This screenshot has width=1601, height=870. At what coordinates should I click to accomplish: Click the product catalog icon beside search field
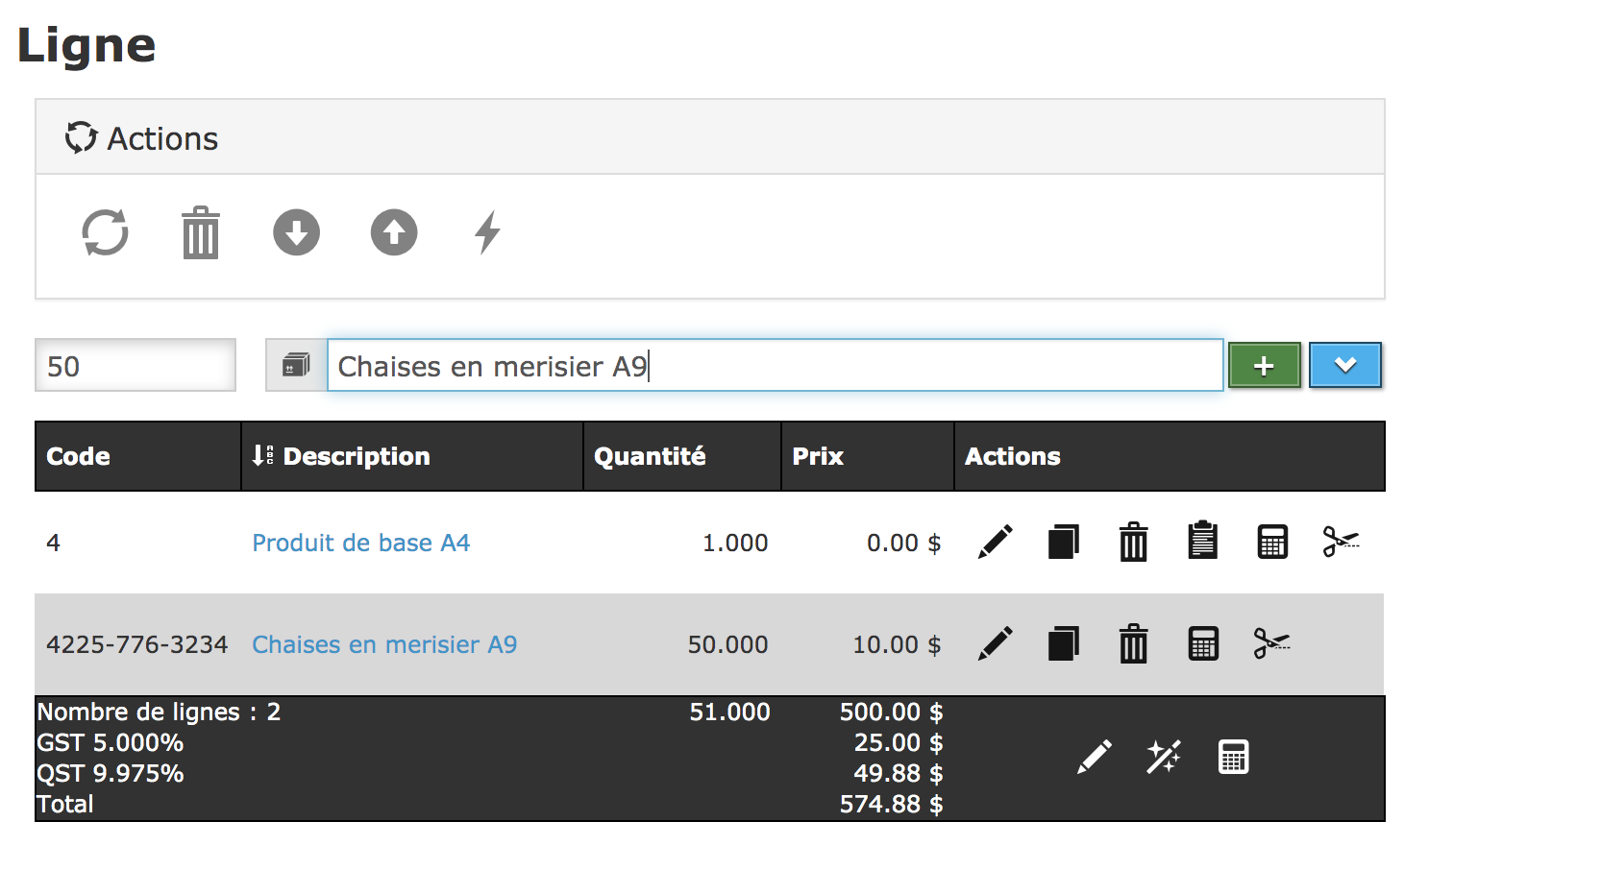point(296,366)
